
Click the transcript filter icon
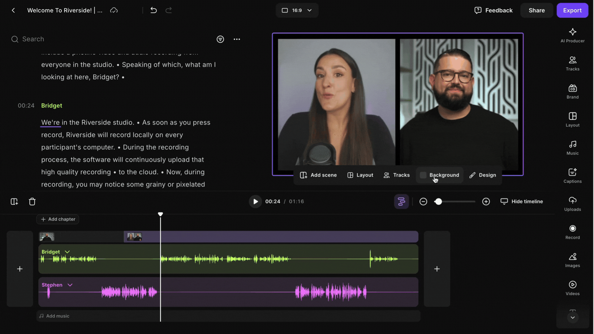click(x=220, y=39)
